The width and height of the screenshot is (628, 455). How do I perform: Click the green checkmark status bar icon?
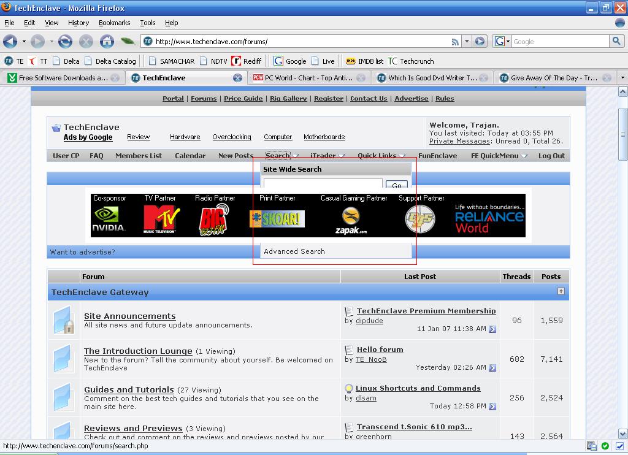pos(605,446)
